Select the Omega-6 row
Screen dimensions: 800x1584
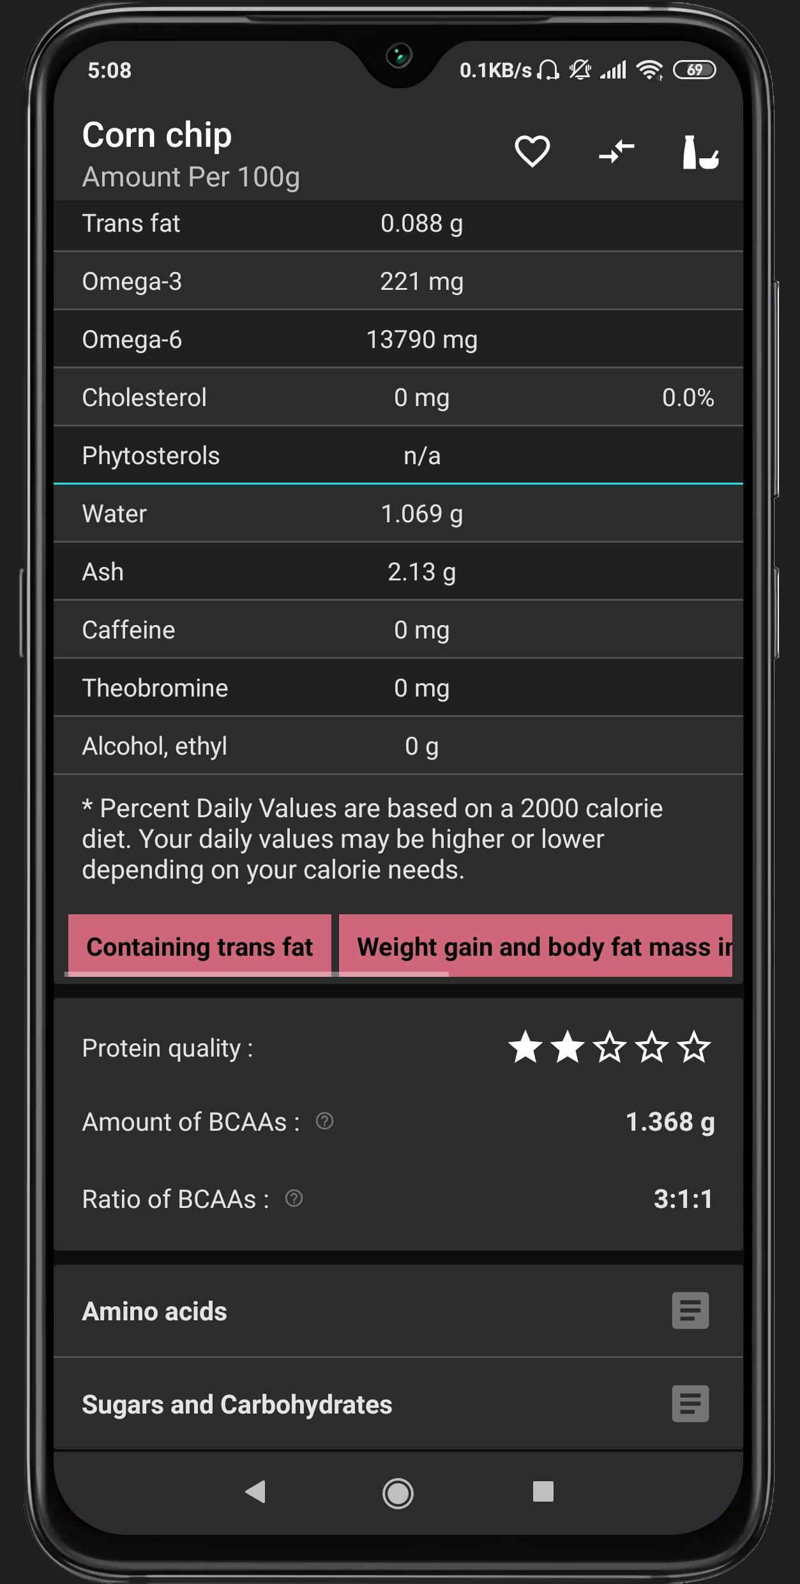pyautogui.click(x=398, y=339)
